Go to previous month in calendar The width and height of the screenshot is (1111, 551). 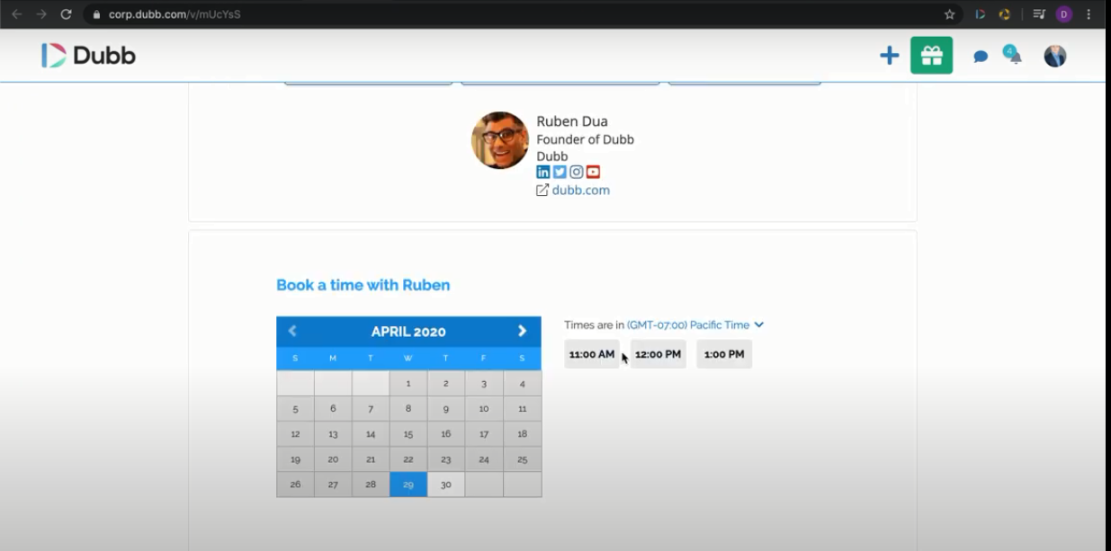292,331
